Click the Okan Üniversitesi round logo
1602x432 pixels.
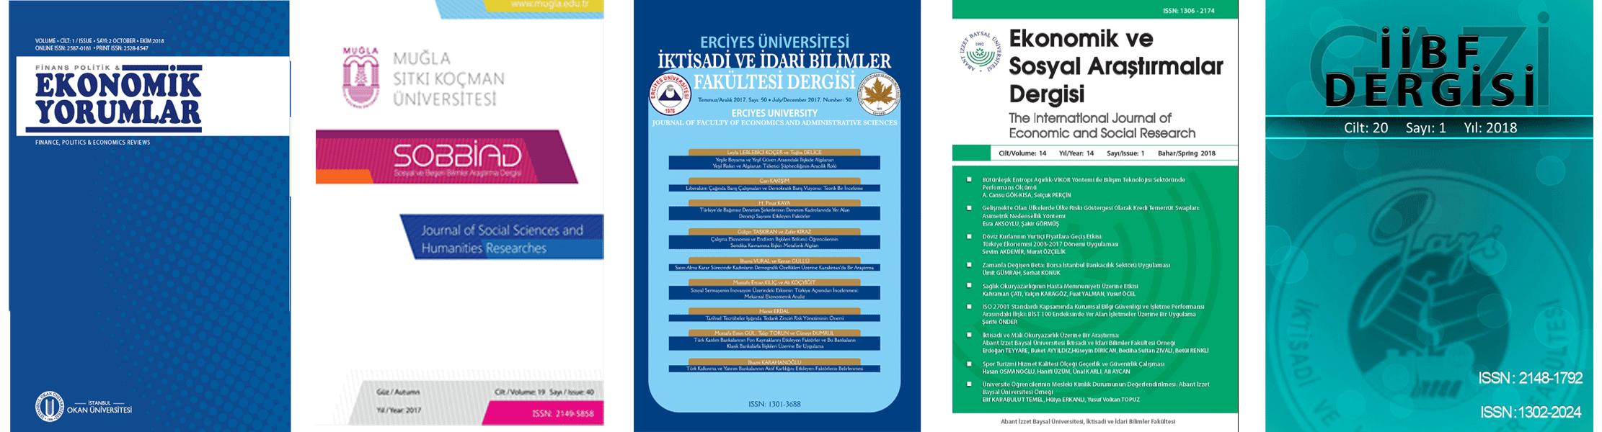[x=49, y=407]
